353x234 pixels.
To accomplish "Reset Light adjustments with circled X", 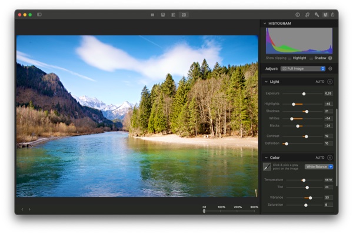I will [x=330, y=82].
